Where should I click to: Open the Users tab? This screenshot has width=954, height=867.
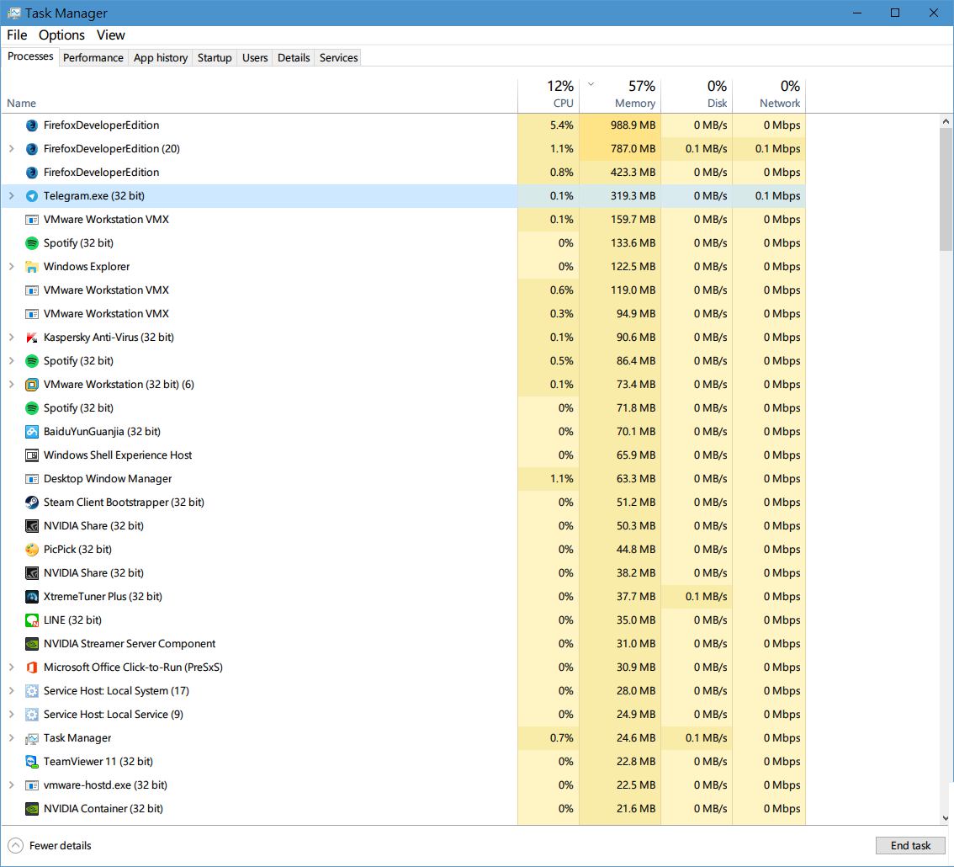point(255,58)
